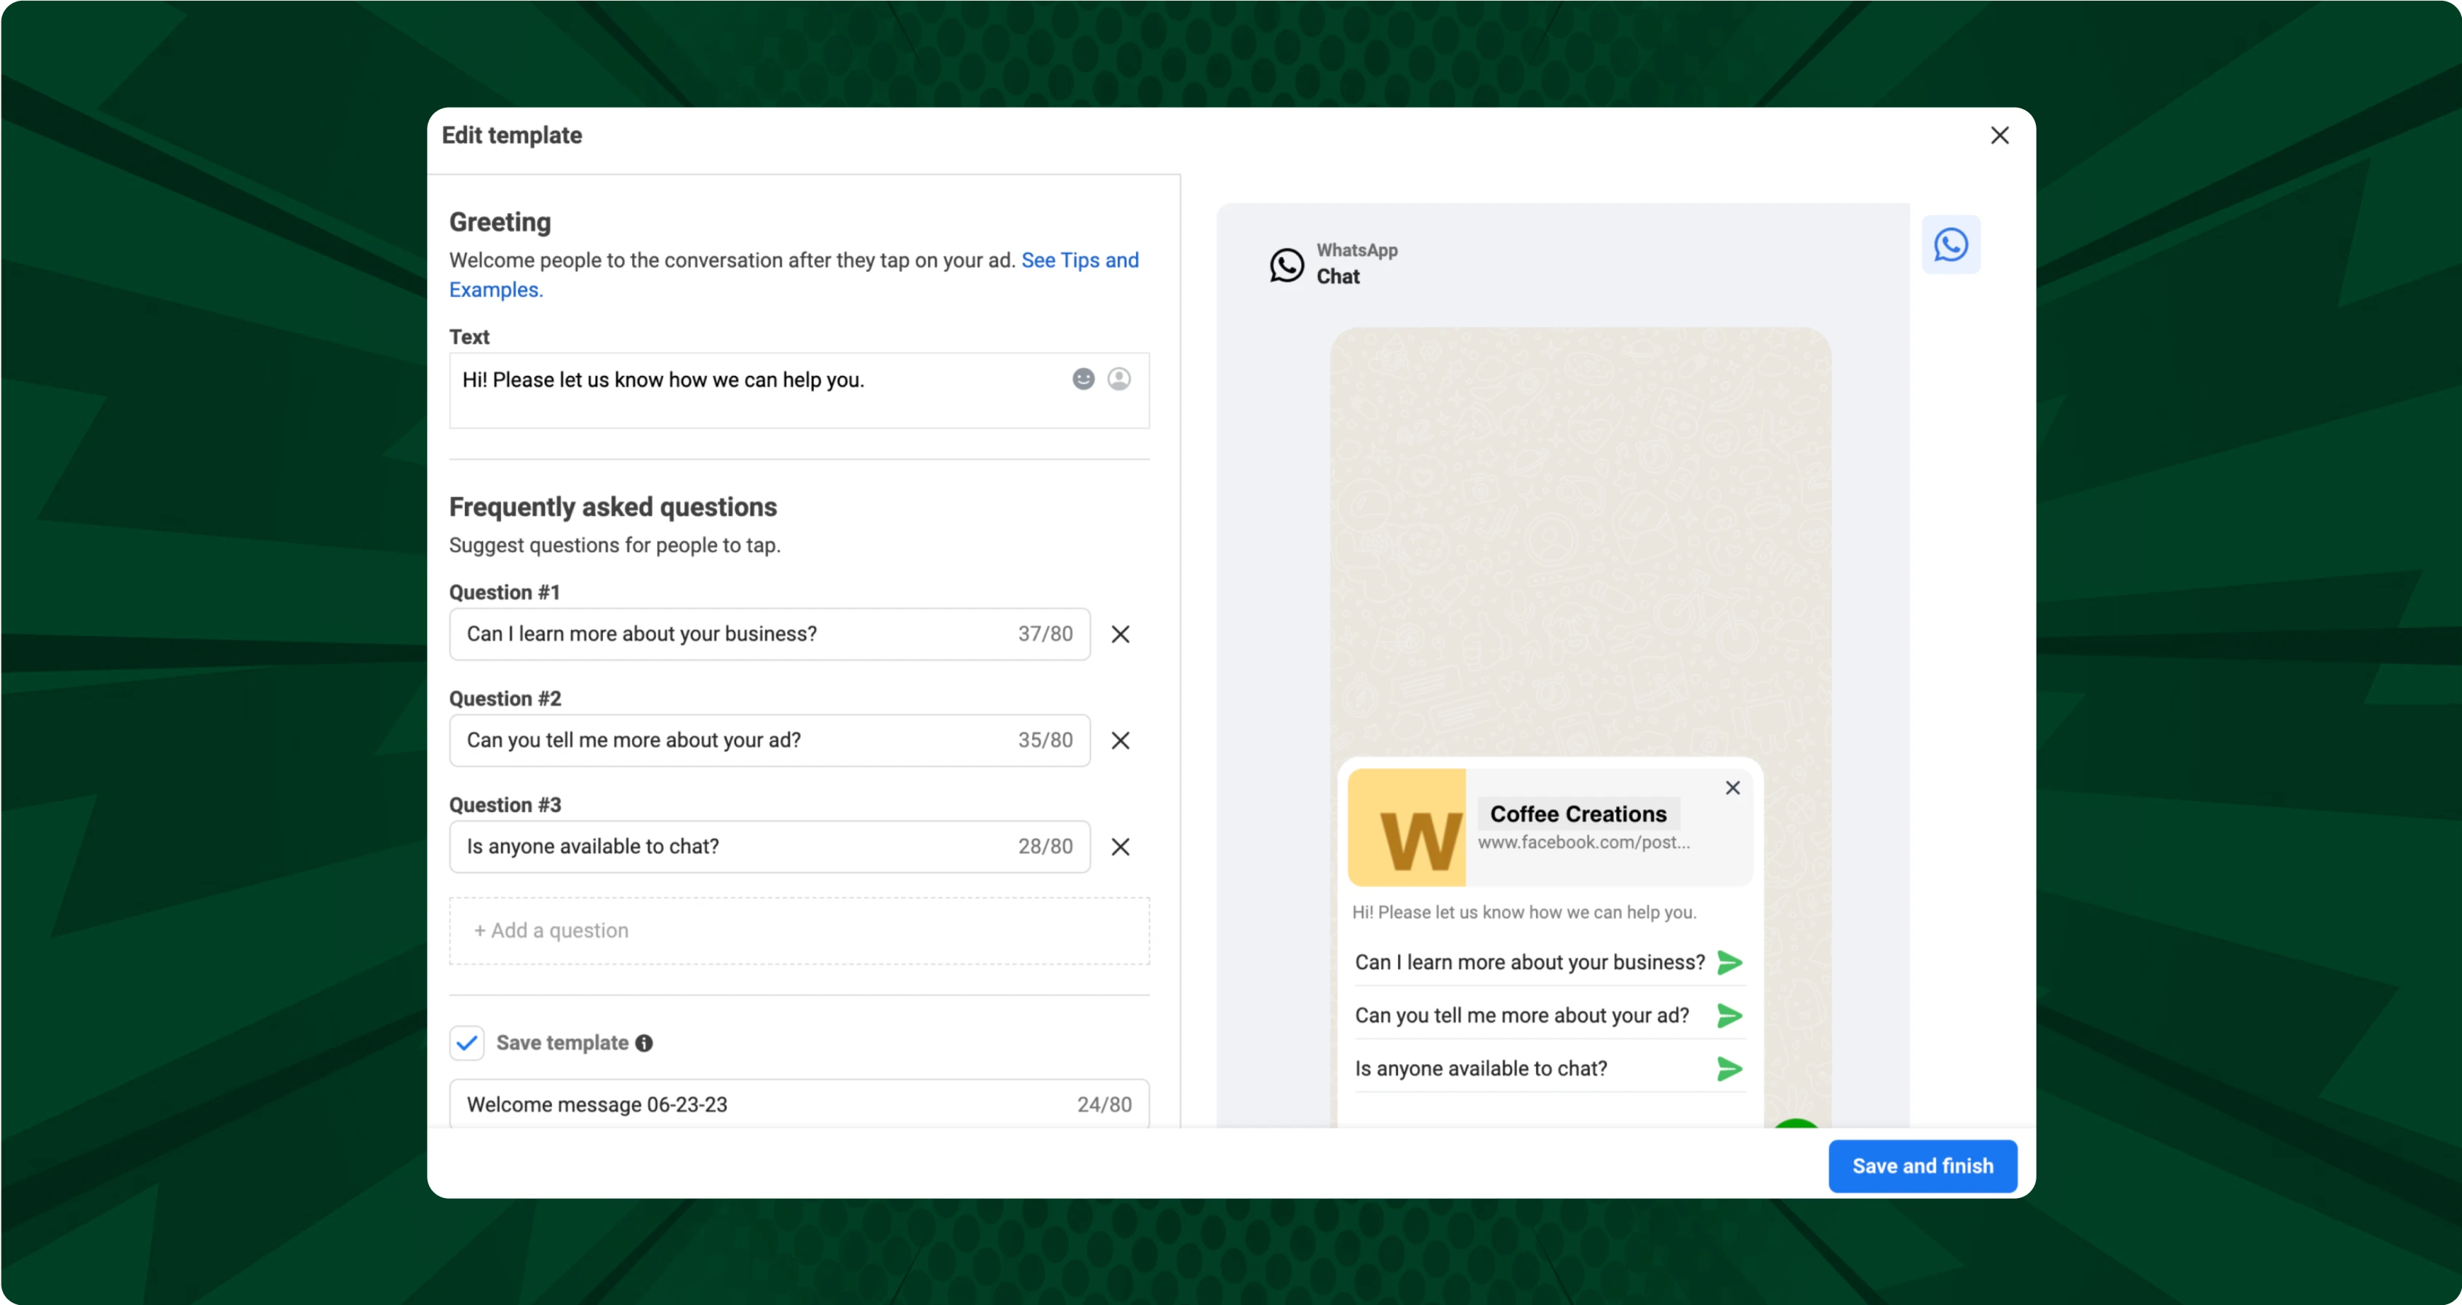
Task: Dismiss the Coffee Creations ad card
Action: [1732, 788]
